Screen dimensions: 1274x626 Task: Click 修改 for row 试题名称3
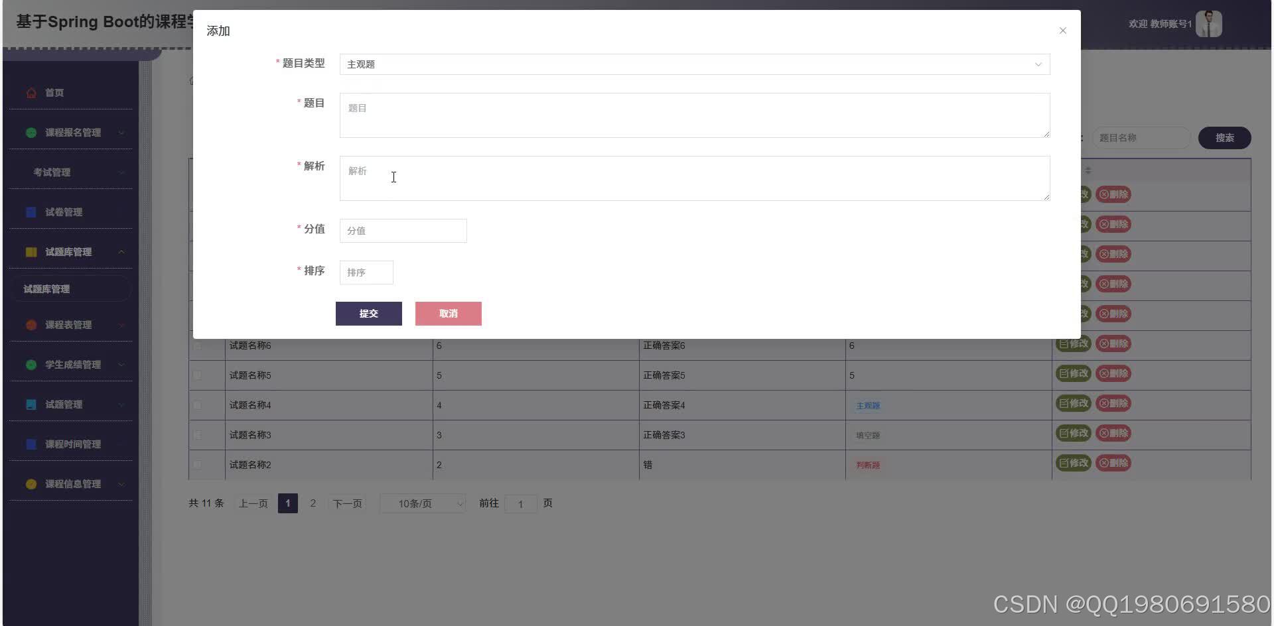coord(1074,433)
